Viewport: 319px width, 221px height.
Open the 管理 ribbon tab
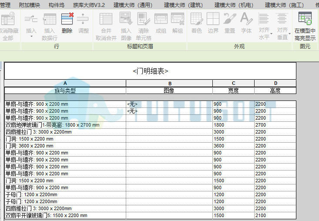point(5,5)
